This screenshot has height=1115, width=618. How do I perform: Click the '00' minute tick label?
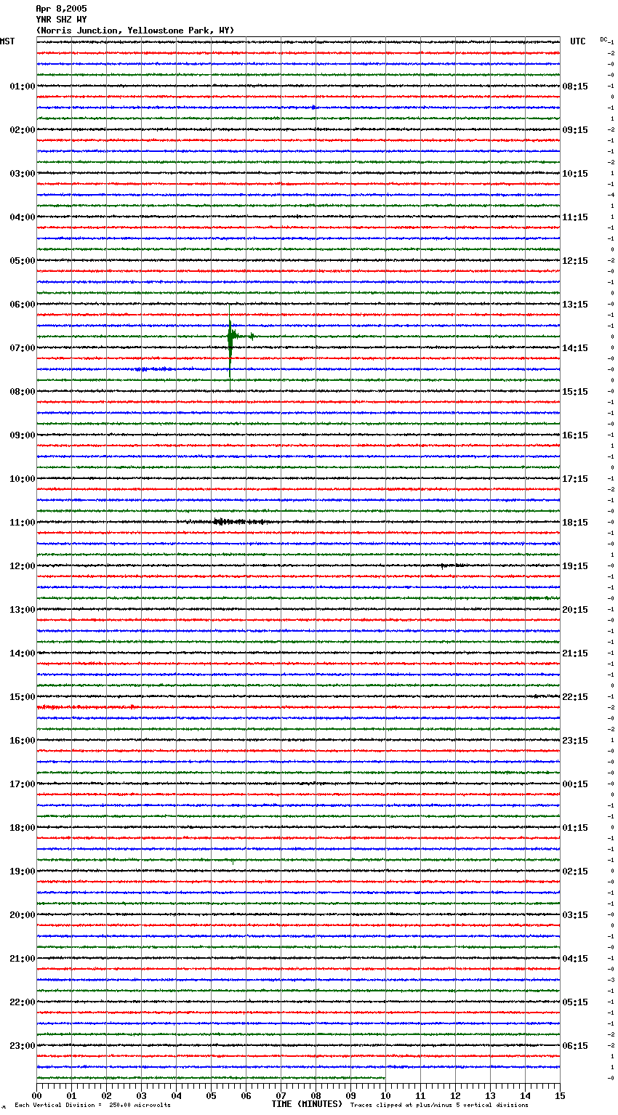pos(36,1096)
